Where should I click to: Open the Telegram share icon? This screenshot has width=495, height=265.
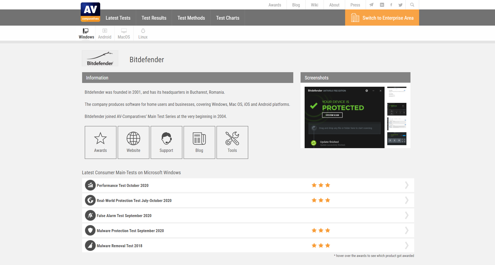tap(372, 5)
